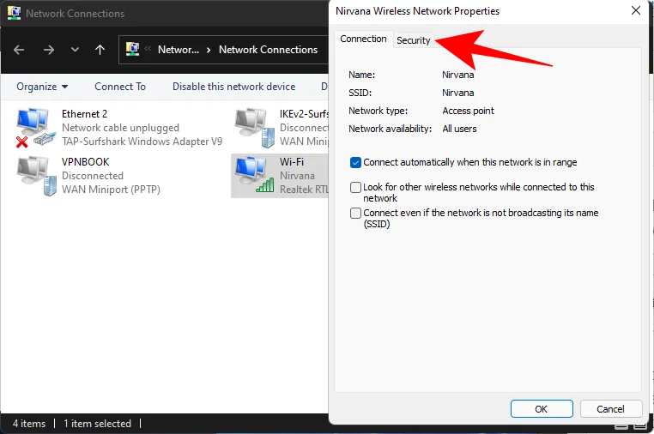Click the SSID value Nirvana
This screenshot has width=654, height=434.
pyautogui.click(x=458, y=93)
